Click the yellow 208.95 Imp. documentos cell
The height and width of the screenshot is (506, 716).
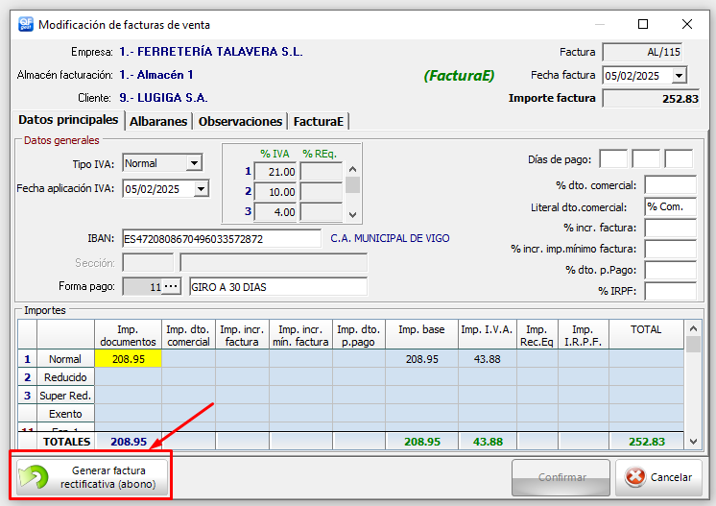coord(129,359)
